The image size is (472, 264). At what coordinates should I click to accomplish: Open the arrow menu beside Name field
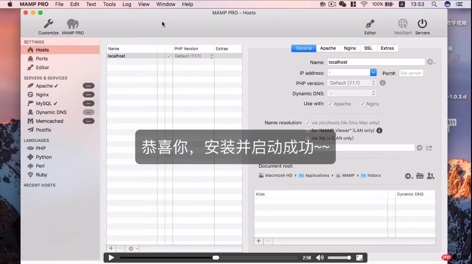(431, 62)
